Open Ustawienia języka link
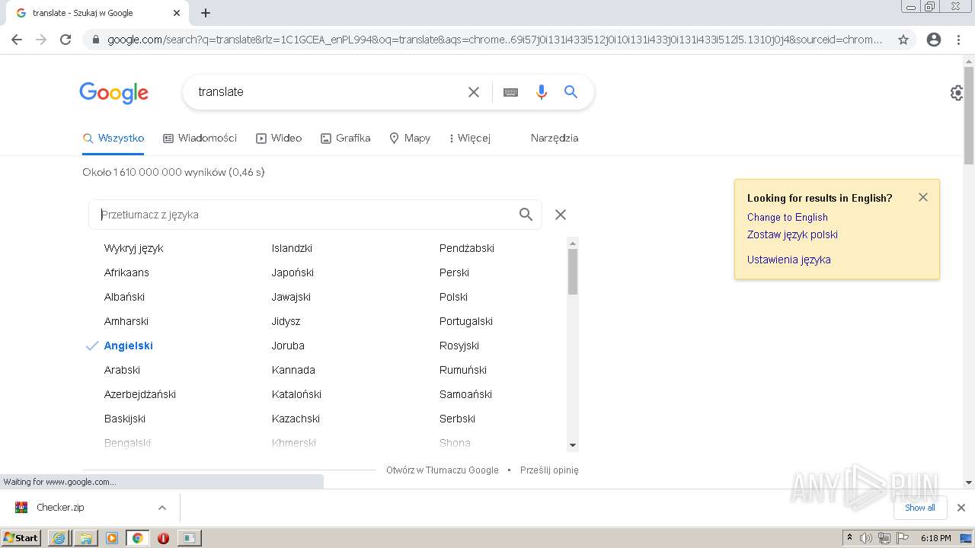 (789, 260)
